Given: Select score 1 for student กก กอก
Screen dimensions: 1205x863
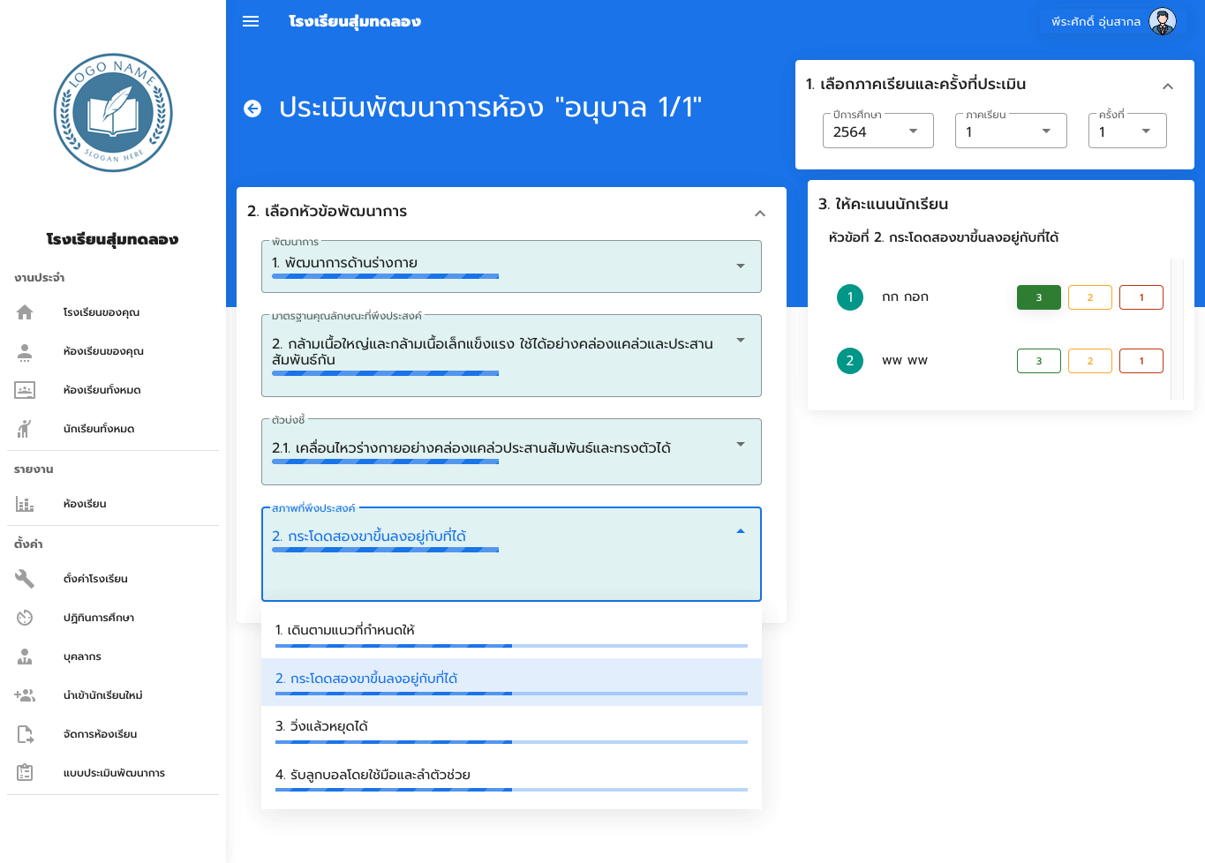Looking at the screenshot, I should pos(1141,297).
